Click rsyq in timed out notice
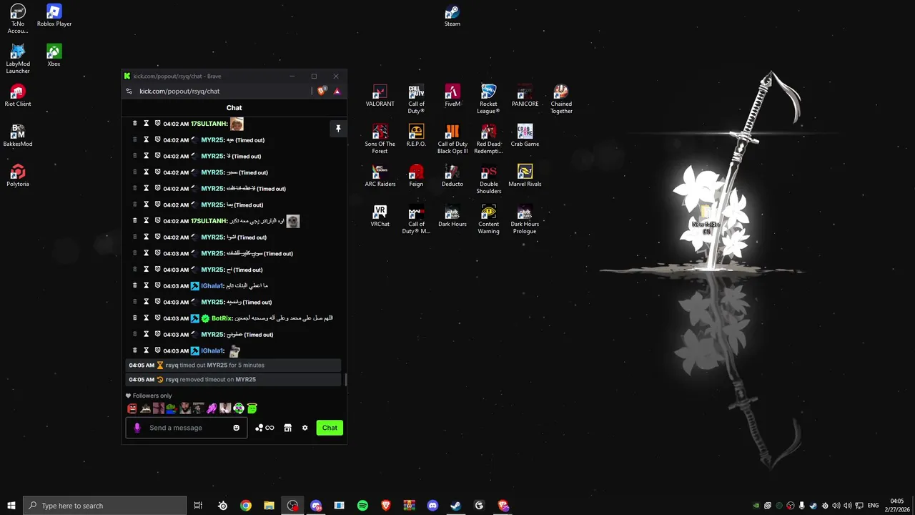The width and height of the screenshot is (915, 515). (x=172, y=366)
